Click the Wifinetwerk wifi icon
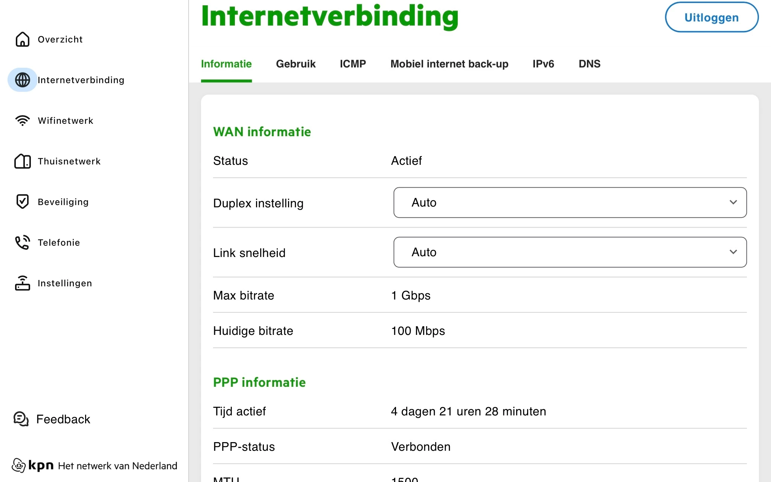771x482 pixels. click(23, 120)
